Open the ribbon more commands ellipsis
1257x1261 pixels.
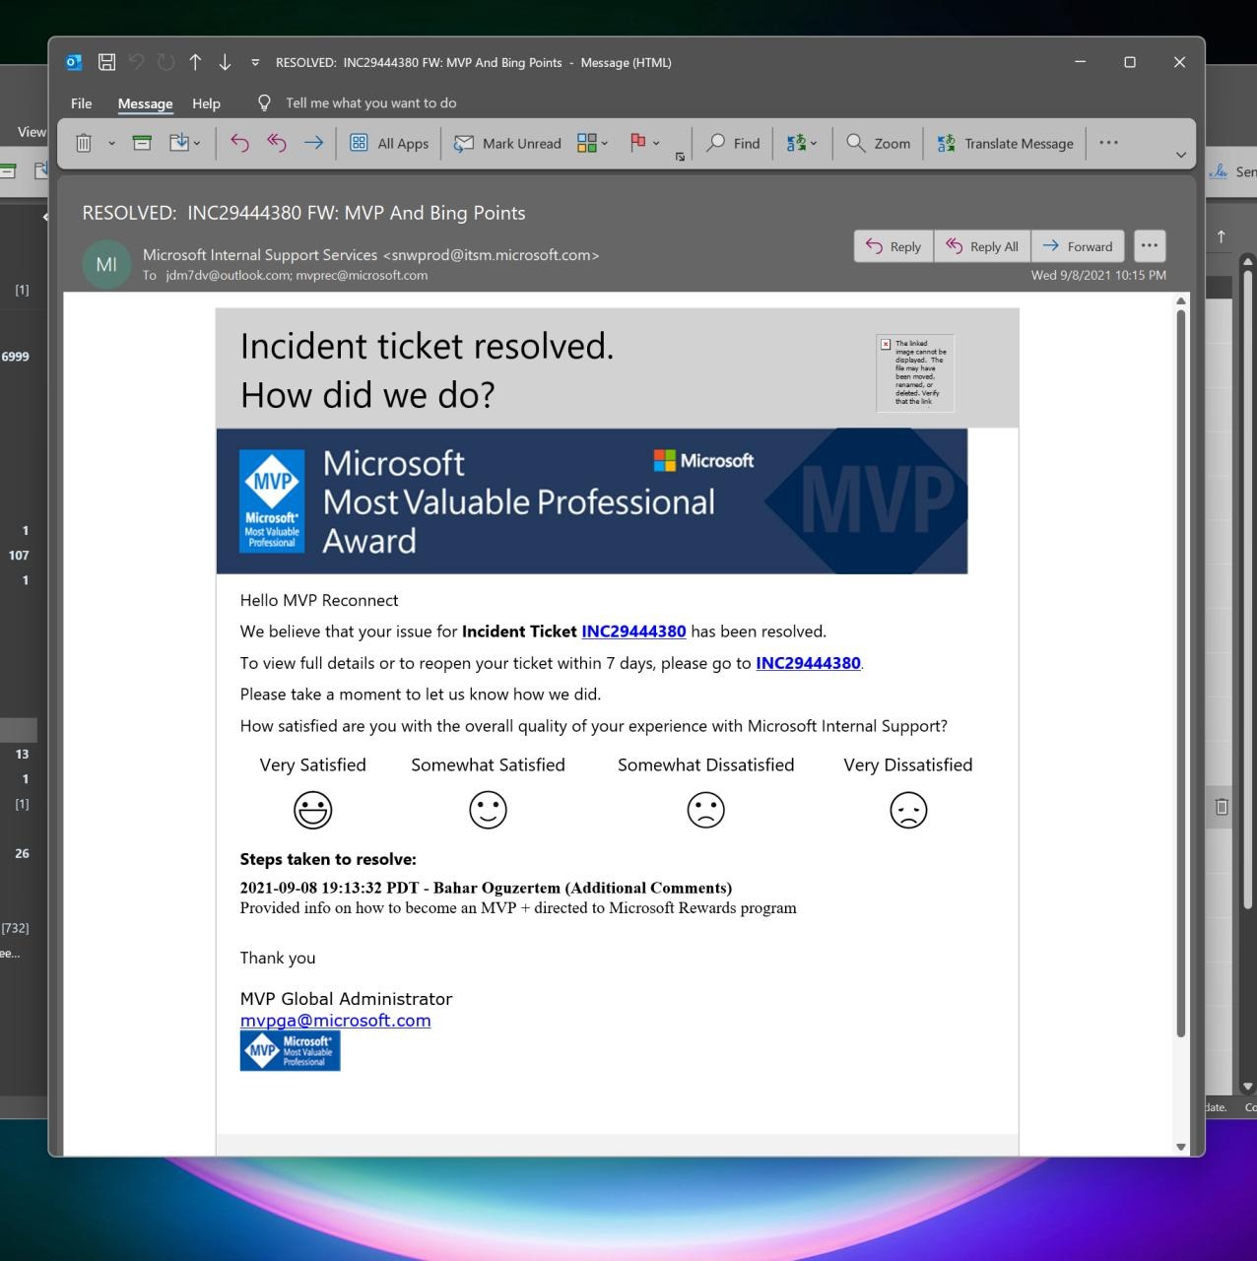pos(1108,142)
